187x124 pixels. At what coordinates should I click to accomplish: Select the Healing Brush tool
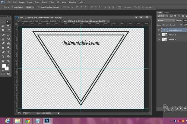point(3,35)
